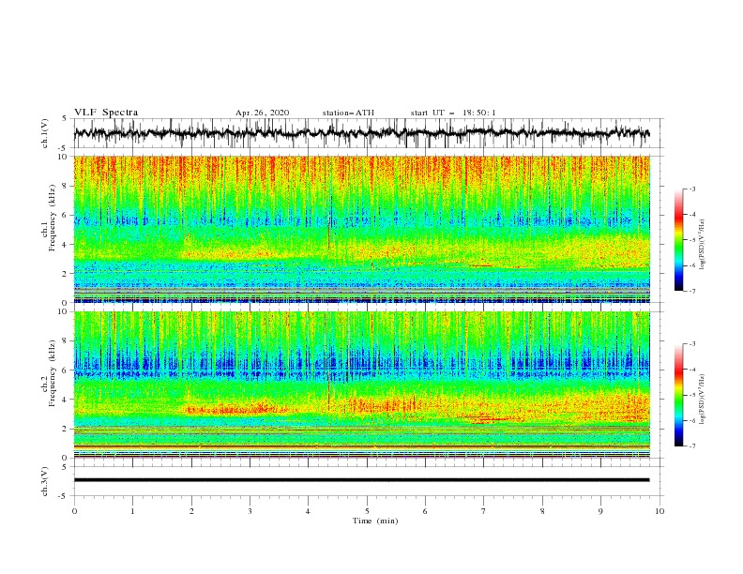Click the time axis tick label "10"
The width and height of the screenshot is (743, 574).
[660, 511]
